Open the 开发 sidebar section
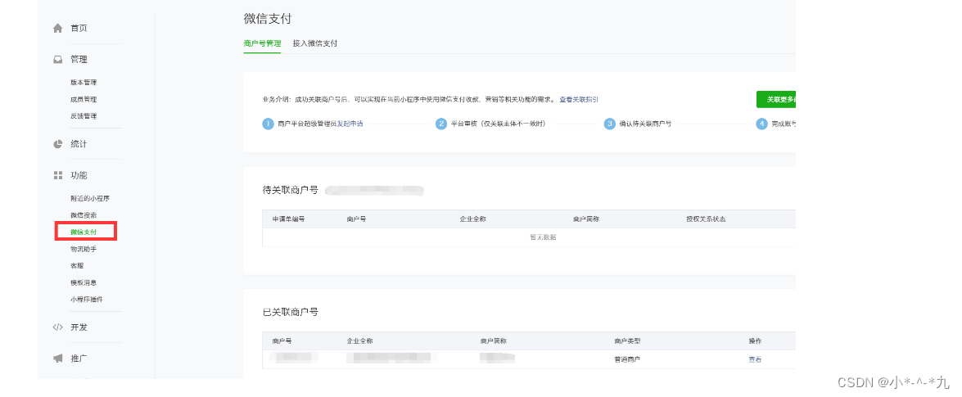This screenshot has height=397, width=962. pyautogui.click(x=79, y=327)
